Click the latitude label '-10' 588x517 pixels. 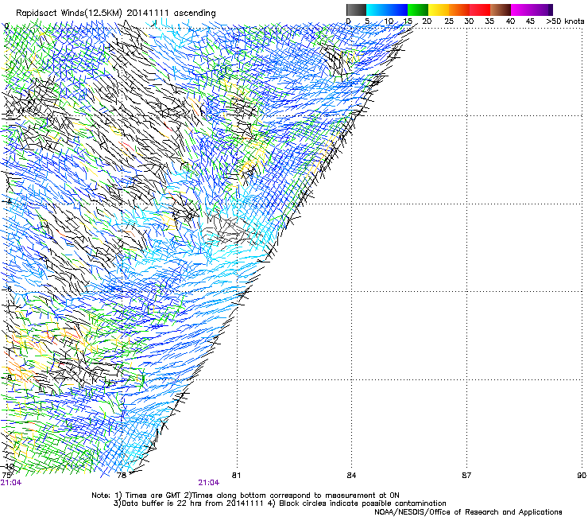click(8, 467)
